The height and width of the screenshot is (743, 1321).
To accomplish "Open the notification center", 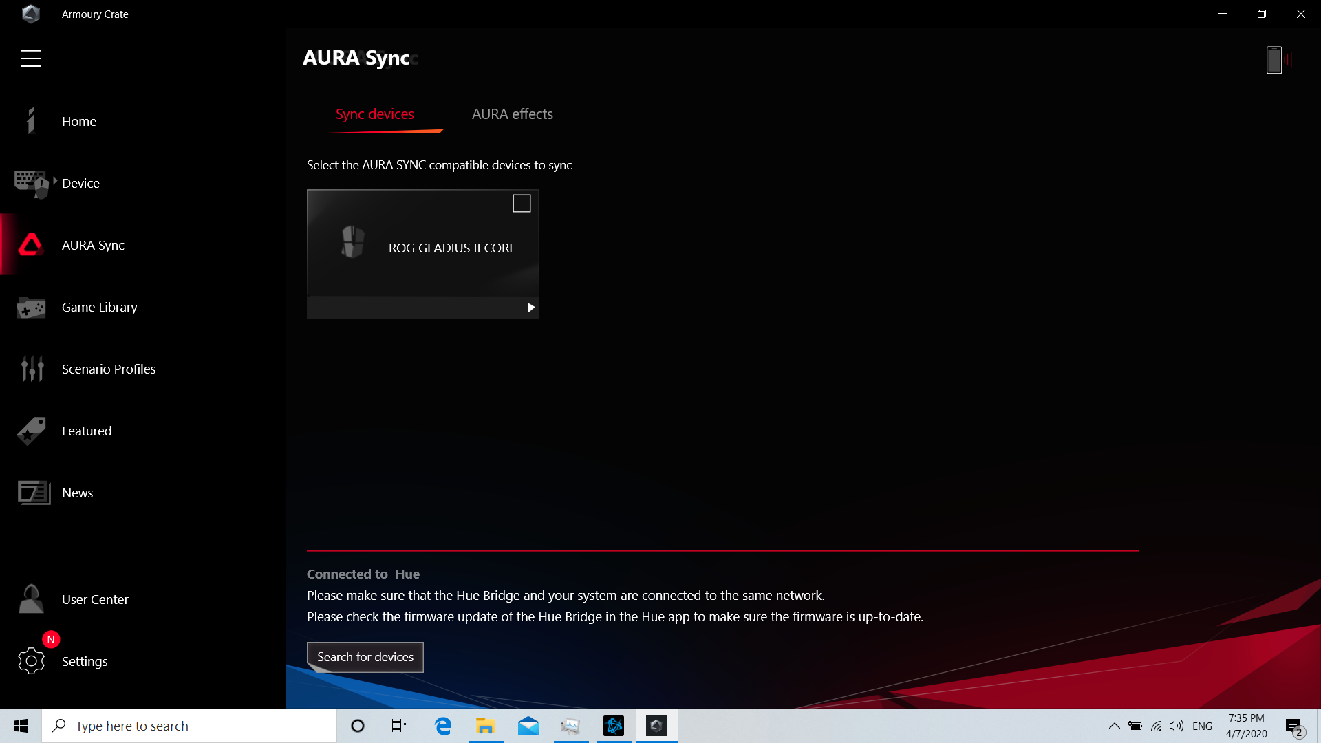I will click(1294, 726).
